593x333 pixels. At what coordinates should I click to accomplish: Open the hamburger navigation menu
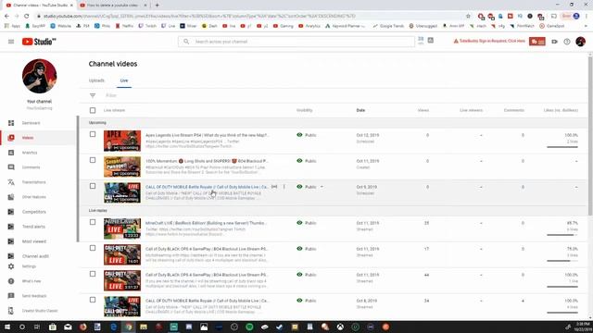pyautogui.click(x=11, y=42)
